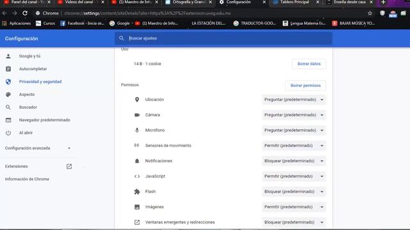Click the Ubicación pin icon
The image size is (410, 230).
[136, 100]
